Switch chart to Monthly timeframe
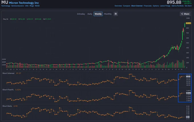This screenshot has width=194, height=122. (x=108, y=14)
